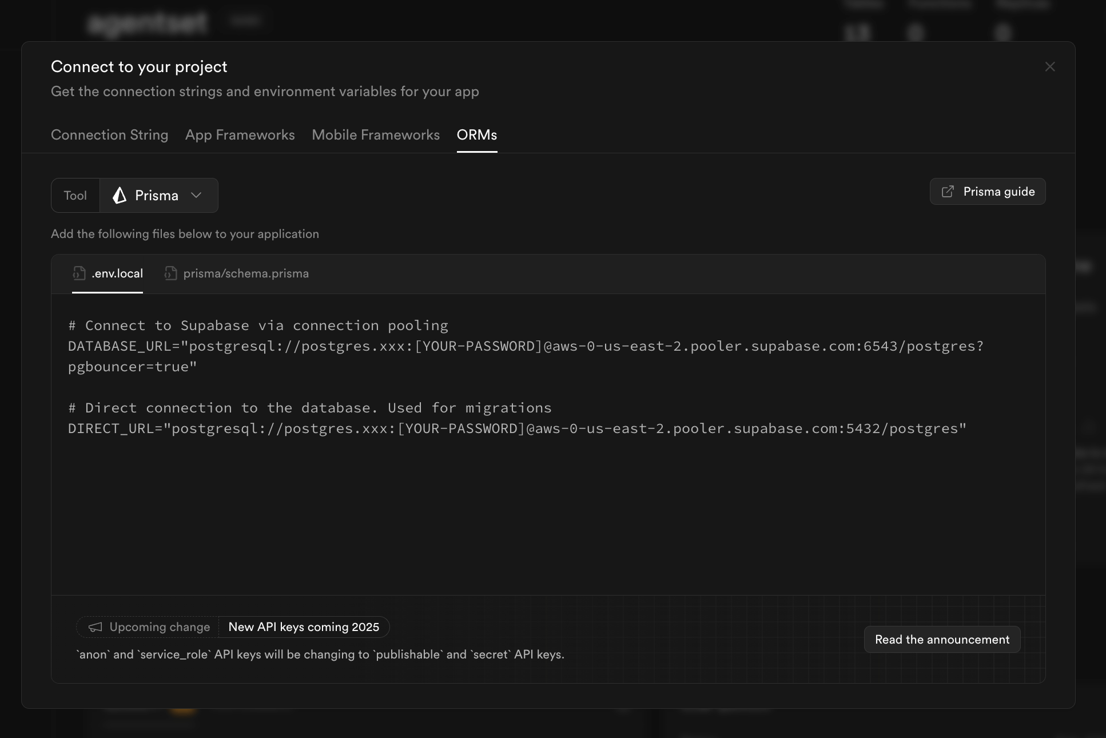Click the external link icon on Prisma guide

pyautogui.click(x=948, y=192)
